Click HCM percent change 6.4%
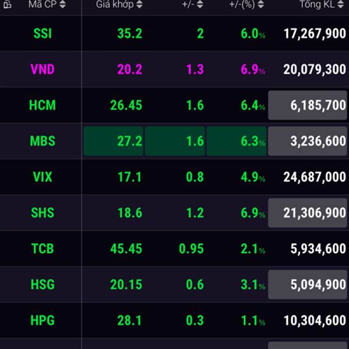 click(253, 105)
